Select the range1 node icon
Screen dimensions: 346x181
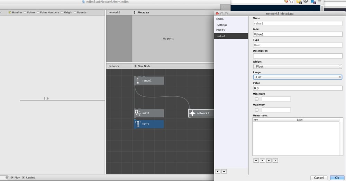tap(138, 80)
